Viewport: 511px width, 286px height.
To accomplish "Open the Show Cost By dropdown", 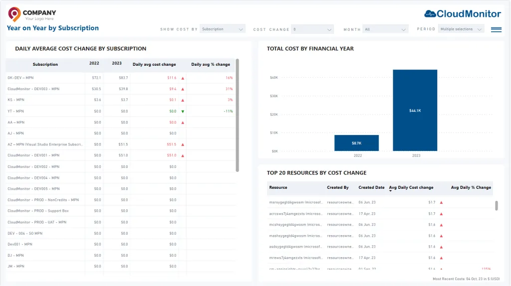I will pyautogui.click(x=222, y=29).
